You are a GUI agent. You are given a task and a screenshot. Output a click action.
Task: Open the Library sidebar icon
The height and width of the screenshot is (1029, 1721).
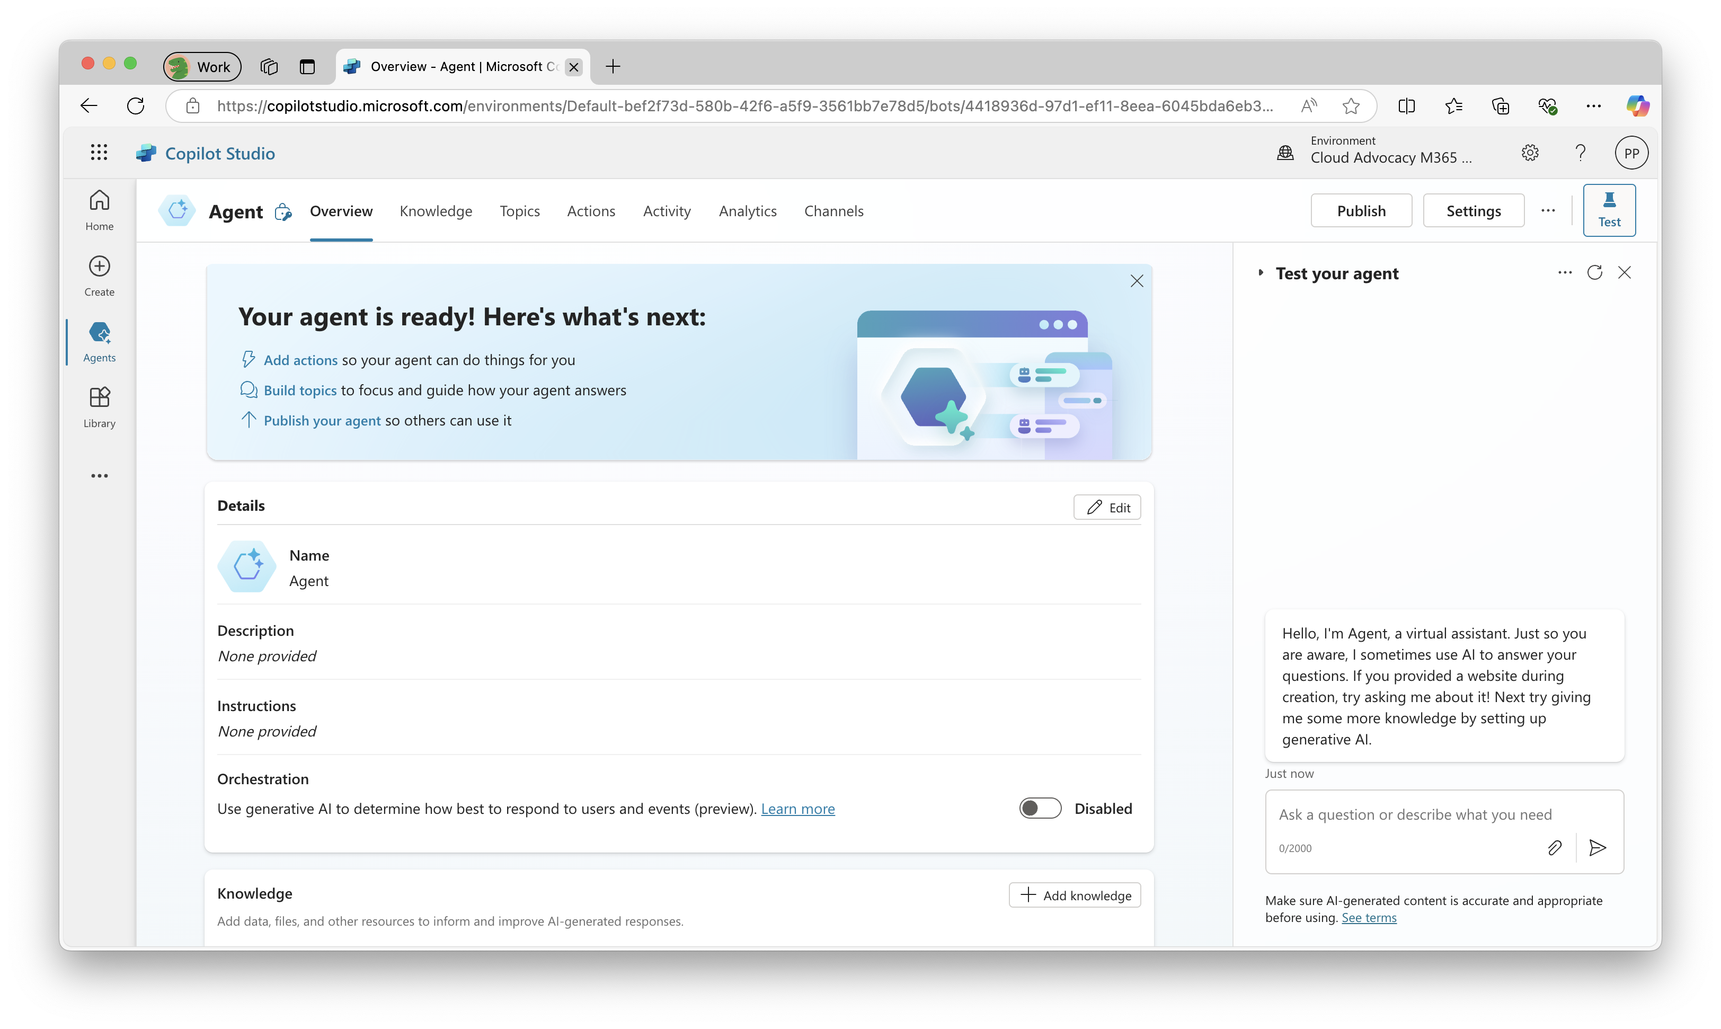tap(99, 407)
